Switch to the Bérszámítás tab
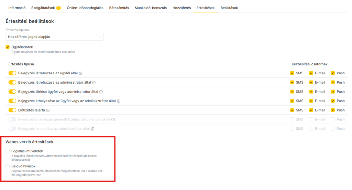Image resolution: width=352 pixels, height=190 pixels. [x=119, y=8]
